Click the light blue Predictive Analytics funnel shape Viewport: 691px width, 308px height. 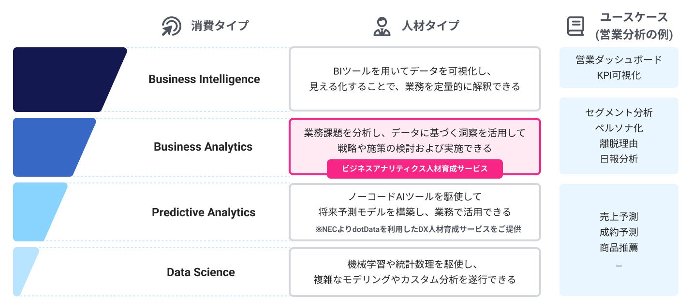[38, 212]
